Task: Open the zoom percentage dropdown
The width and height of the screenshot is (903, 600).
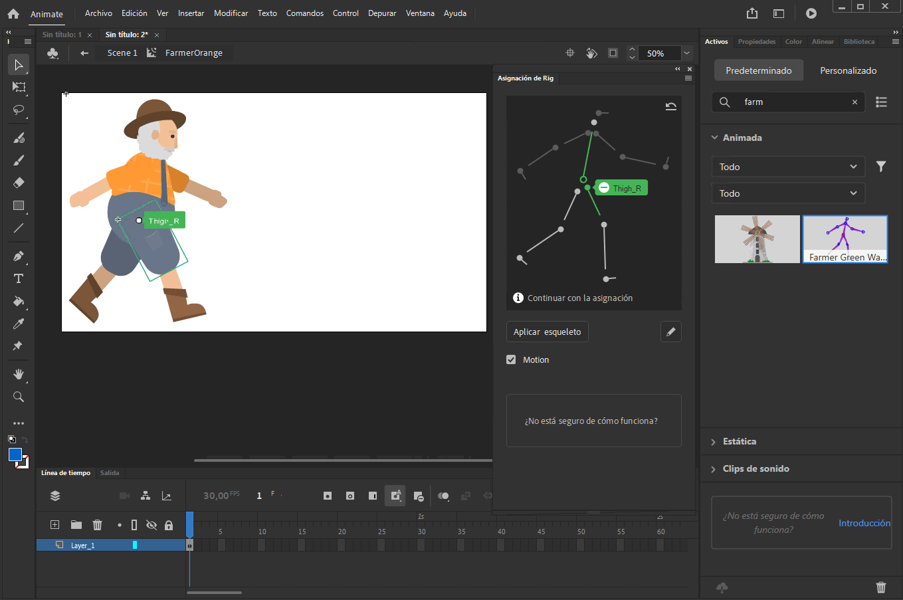Action: (x=686, y=53)
